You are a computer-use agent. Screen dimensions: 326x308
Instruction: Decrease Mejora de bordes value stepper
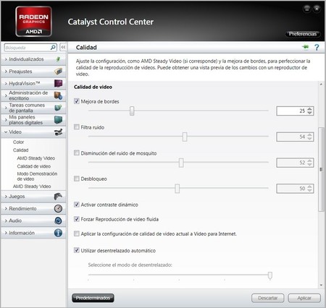click(309, 113)
